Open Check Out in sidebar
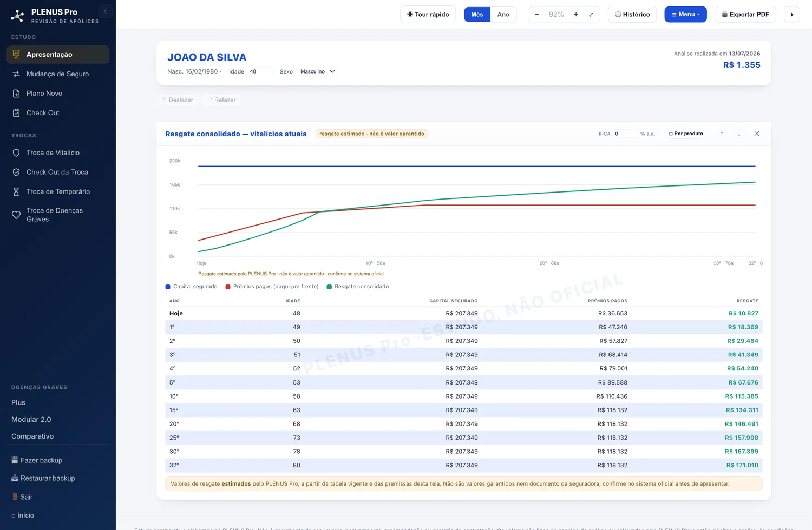Viewport: 812px width, 530px height. (x=58, y=113)
